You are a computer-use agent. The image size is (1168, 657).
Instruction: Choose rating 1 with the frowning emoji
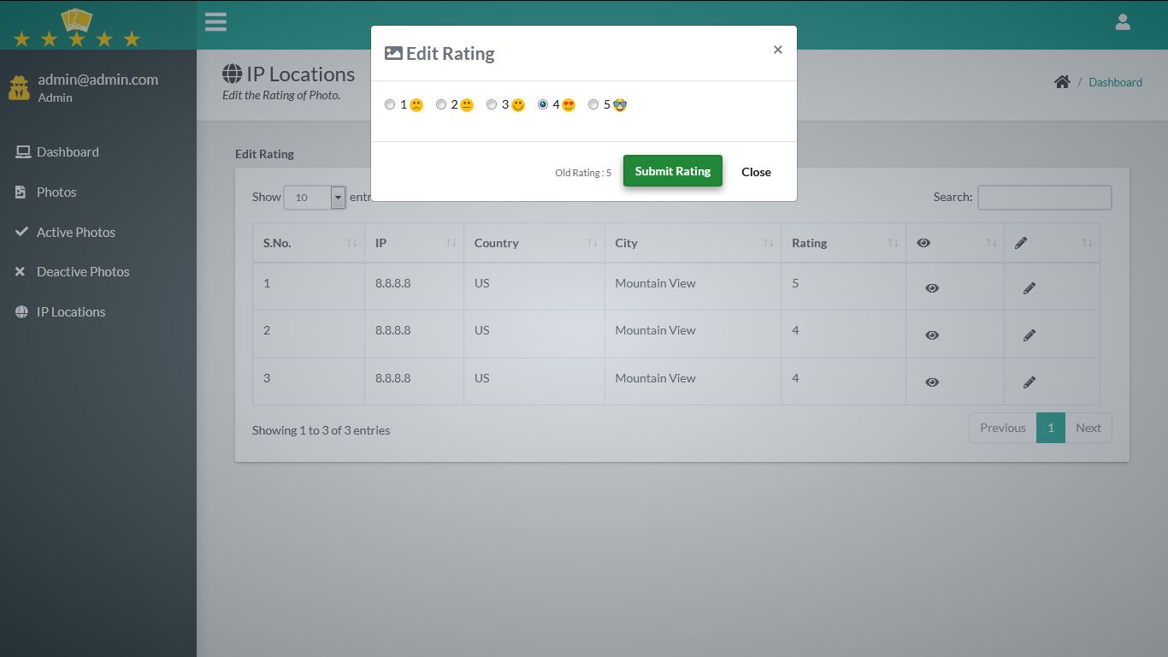(390, 104)
